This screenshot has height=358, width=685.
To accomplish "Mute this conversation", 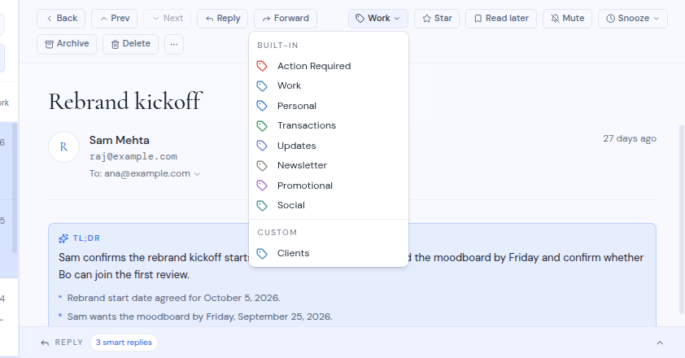I will [x=567, y=19].
